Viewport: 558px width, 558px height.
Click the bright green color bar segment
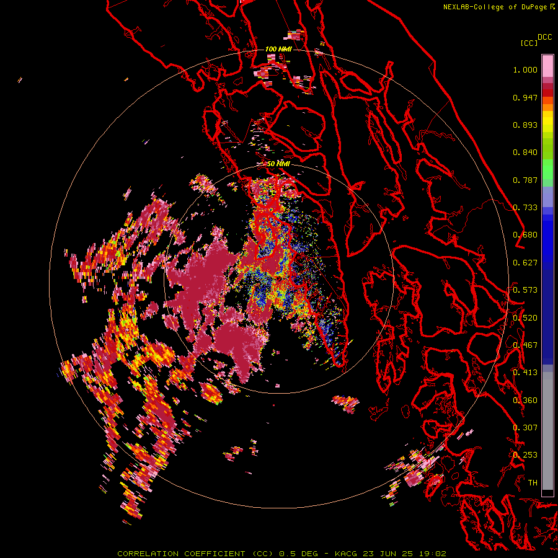coord(547,169)
